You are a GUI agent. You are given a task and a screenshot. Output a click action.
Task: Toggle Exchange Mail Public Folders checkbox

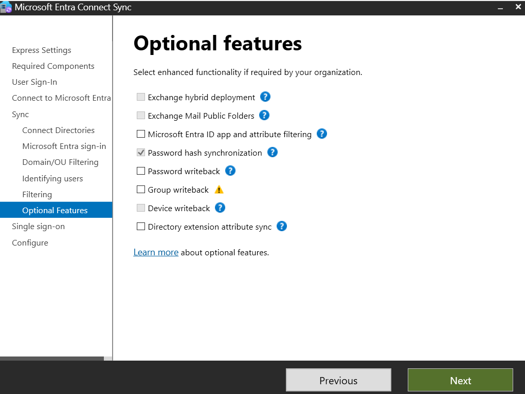[141, 116]
